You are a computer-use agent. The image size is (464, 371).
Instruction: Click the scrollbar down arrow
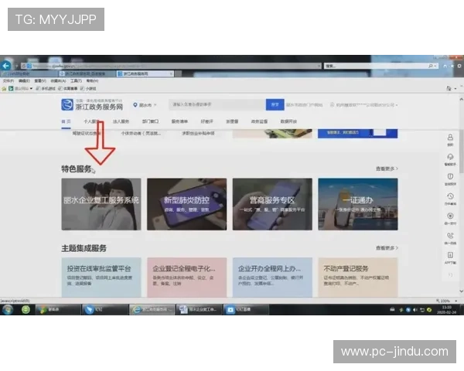click(x=462, y=291)
